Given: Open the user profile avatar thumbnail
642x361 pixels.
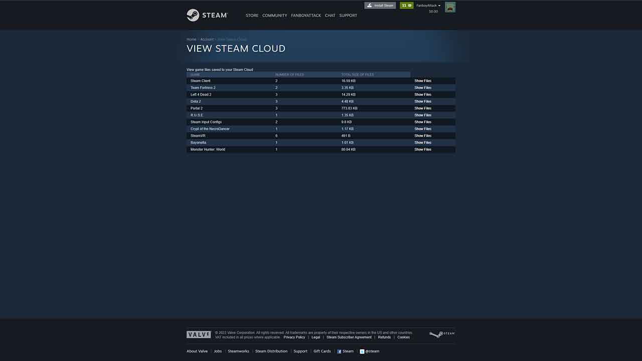Looking at the screenshot, I should (449, 7).
